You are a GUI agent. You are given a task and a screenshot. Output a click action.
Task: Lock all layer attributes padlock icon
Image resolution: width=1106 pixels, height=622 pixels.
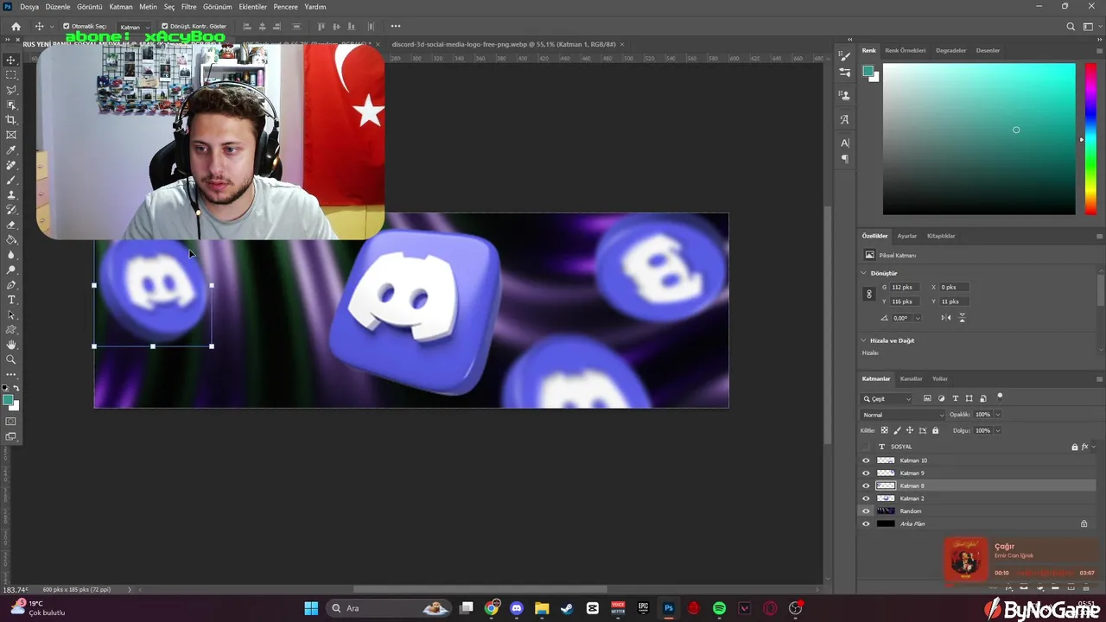935,430
